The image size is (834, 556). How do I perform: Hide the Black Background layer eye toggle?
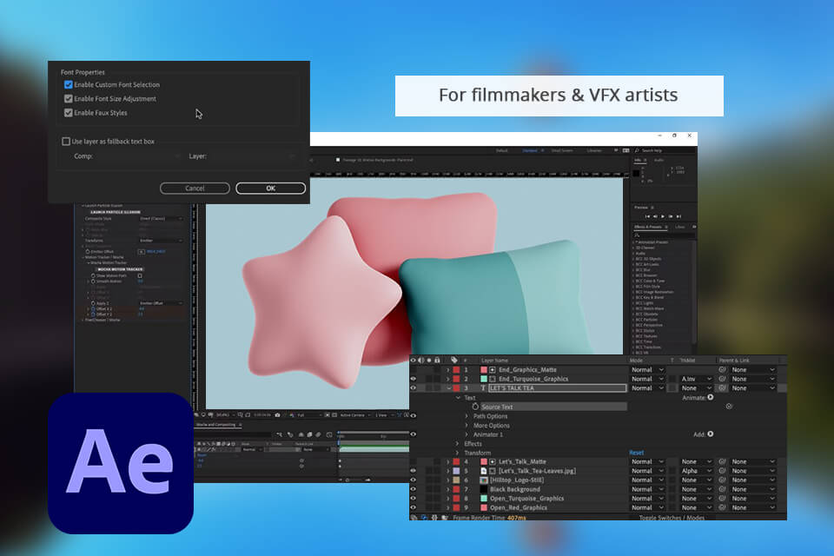point(414,489)
